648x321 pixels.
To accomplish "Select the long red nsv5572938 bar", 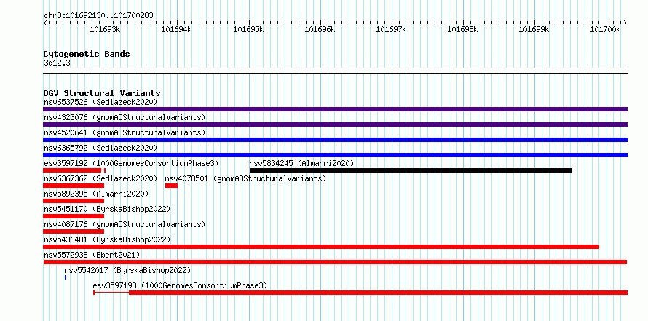I will pyautogui.click(x=335, y=262).
